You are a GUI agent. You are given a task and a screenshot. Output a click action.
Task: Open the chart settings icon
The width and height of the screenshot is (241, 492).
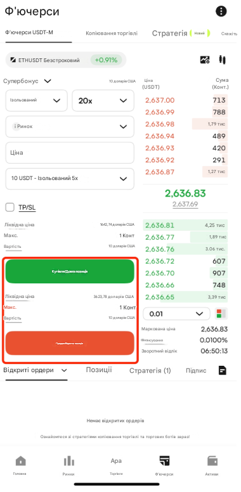(x=205, y=60)
